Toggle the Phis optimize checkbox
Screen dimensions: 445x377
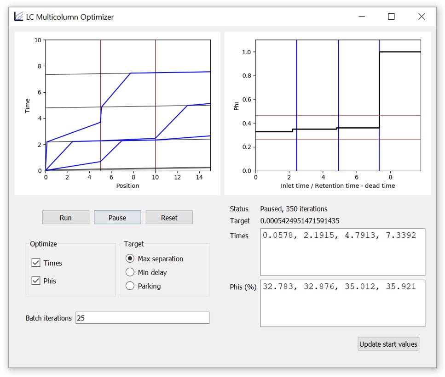(36, 281)
